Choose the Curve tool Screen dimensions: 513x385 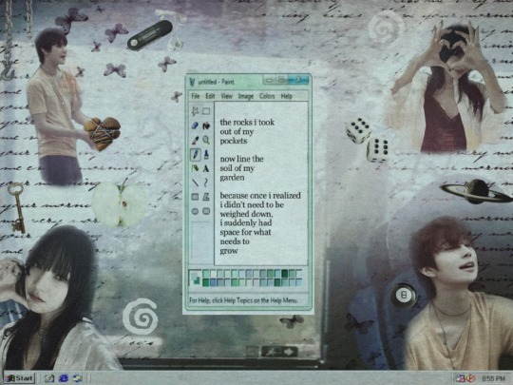point(206,183)
